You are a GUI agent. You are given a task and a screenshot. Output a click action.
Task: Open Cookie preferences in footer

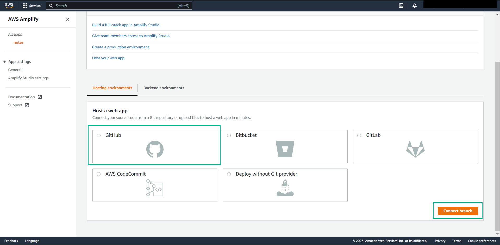tap(482, 241)
